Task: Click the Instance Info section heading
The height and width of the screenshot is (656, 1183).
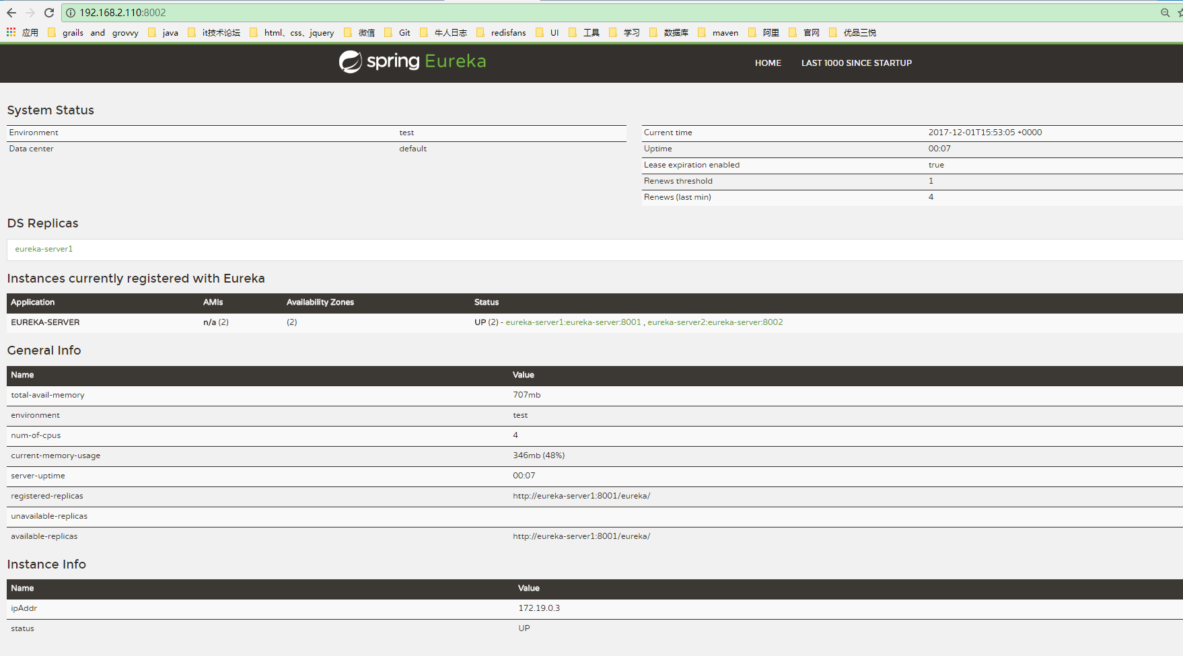Action: (x=46, y=564)
